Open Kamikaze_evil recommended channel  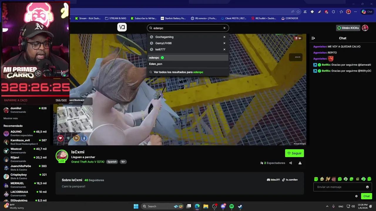pos(25,142)
